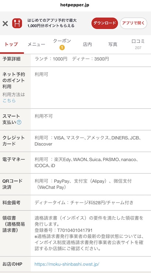Open the 口コミ reviews tab

(138, 44)
